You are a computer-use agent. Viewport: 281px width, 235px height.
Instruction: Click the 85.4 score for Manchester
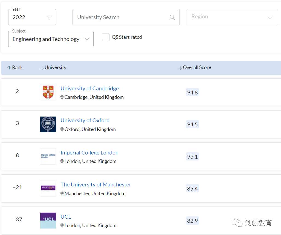coord(192,189)
